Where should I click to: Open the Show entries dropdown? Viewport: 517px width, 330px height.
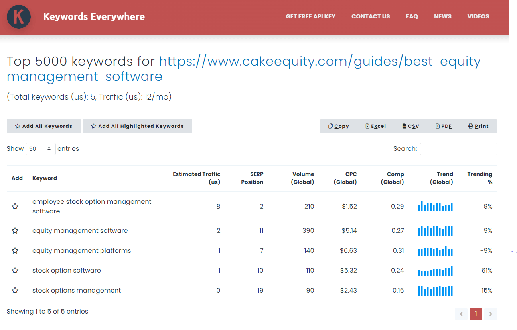[40, 148]
